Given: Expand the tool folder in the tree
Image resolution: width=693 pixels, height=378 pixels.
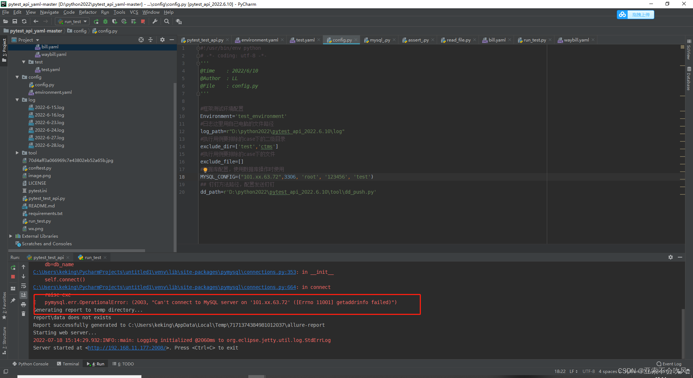Looking at the screenshot, I should pyautogui.click(x=17, y=153).
